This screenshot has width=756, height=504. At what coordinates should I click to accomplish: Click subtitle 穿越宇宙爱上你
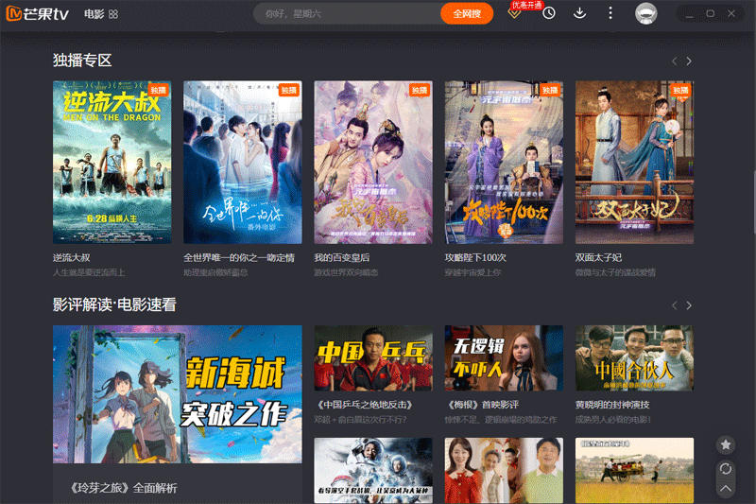473,272
